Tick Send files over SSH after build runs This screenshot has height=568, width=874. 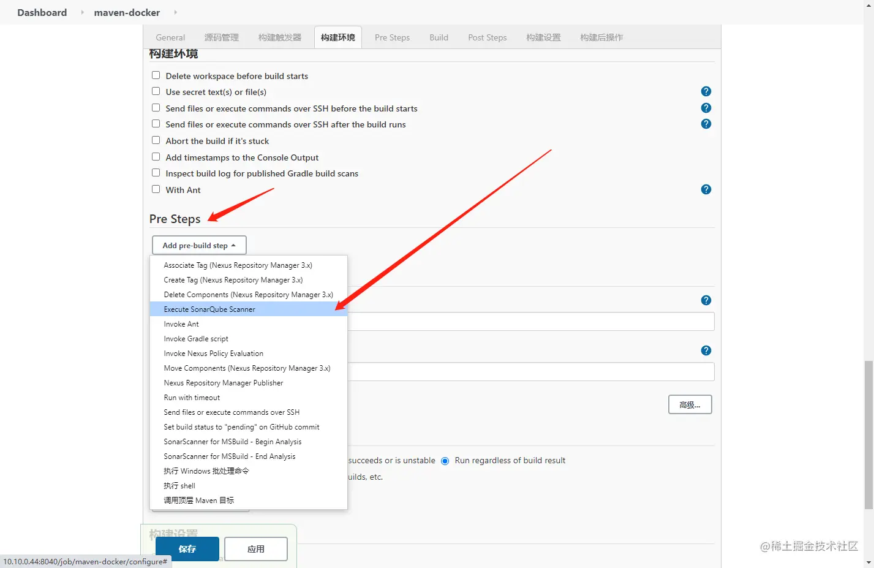coord(156,124)
